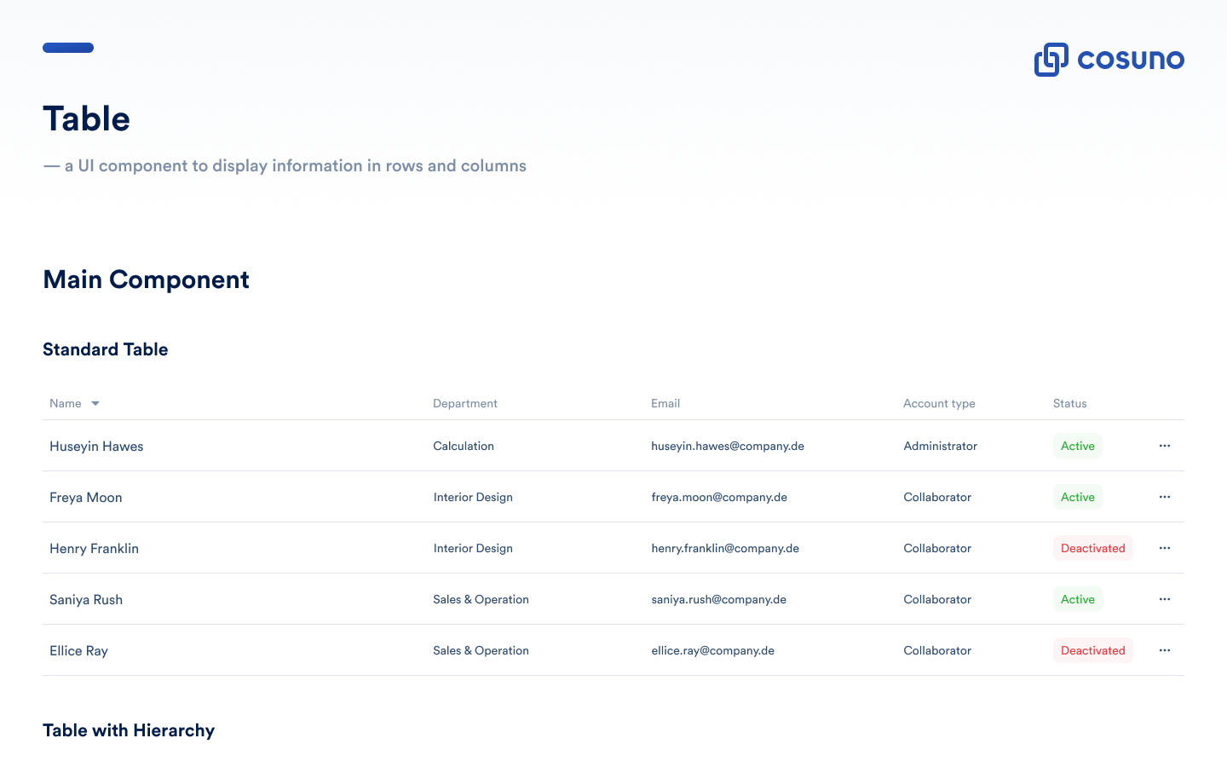Open more options for Freya Moon

(1164, 497)
